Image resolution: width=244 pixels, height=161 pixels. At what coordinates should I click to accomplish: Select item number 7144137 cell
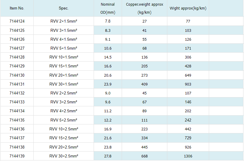click(x=17, y=138)
